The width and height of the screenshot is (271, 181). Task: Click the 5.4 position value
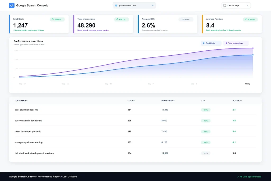(234, 131)
